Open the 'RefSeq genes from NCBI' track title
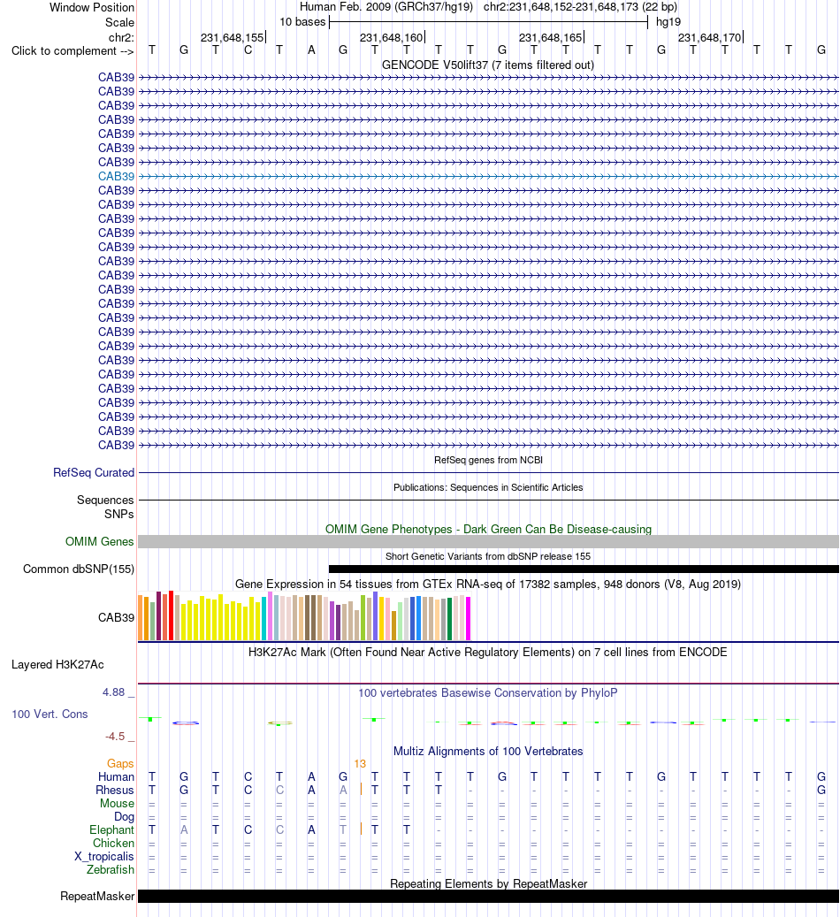This screenshot has height=917, width=840. coord(488,460)
